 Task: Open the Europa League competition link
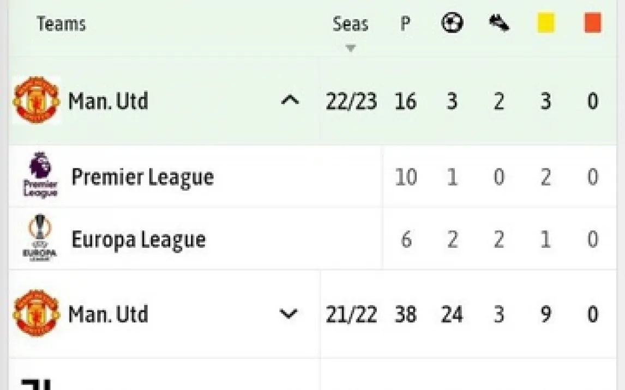[139, 240]
